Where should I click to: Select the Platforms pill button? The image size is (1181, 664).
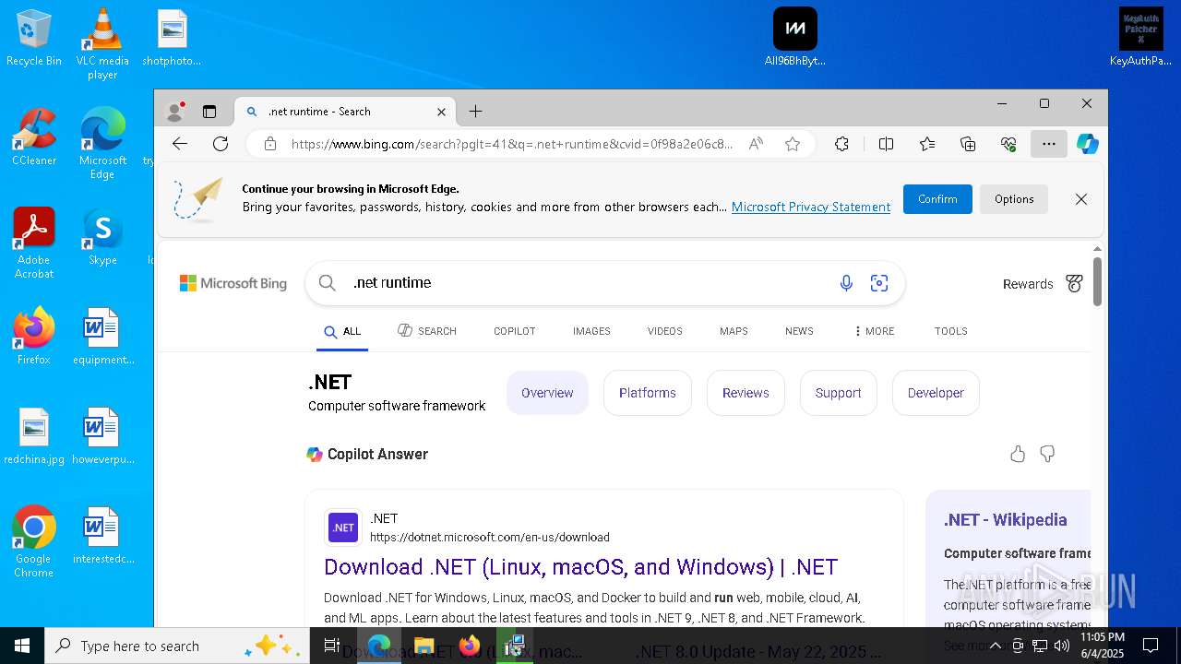click(648, 393)
